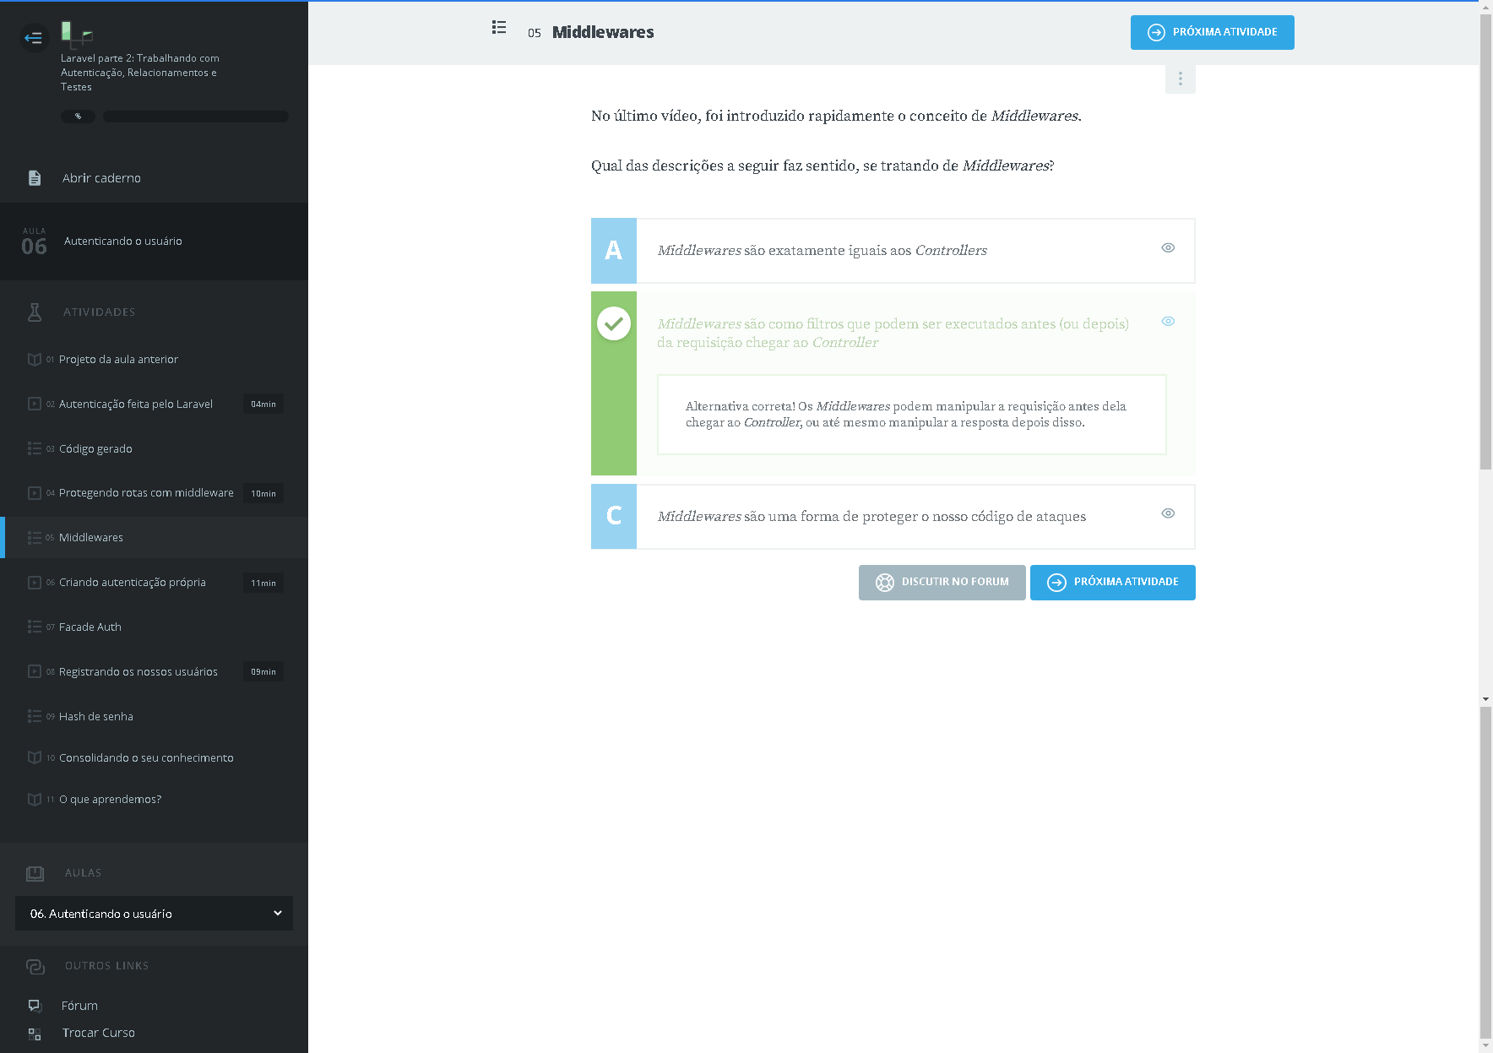Open the activity list icon beside title

coord(499,28)
